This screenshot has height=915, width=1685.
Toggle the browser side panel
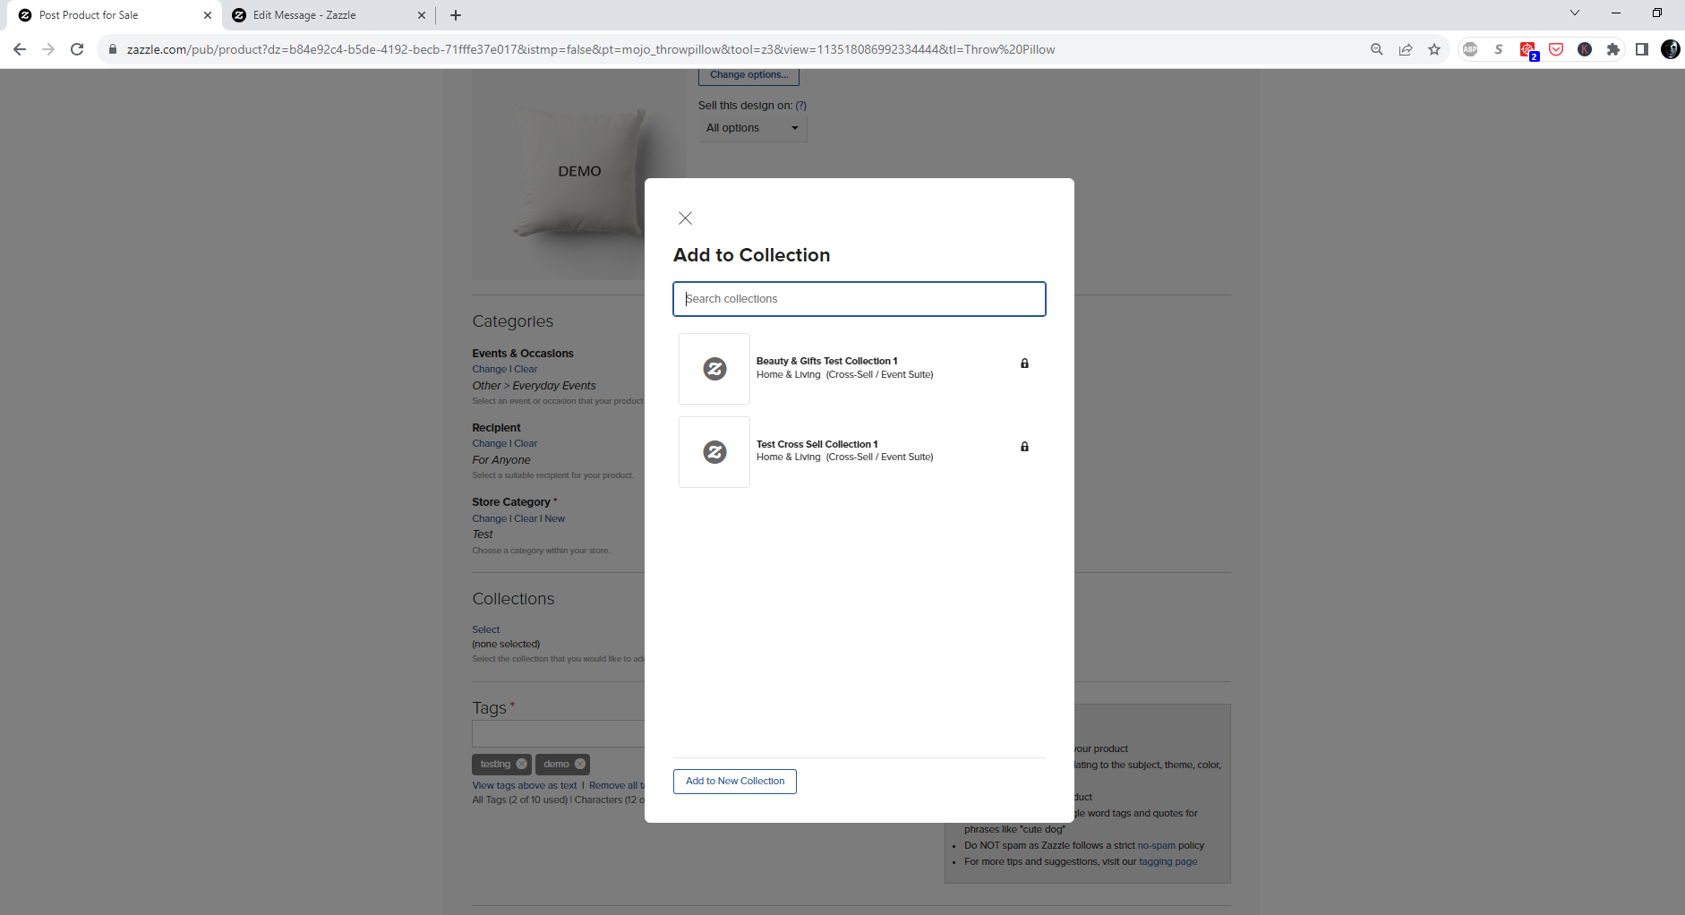[1642, 49]
